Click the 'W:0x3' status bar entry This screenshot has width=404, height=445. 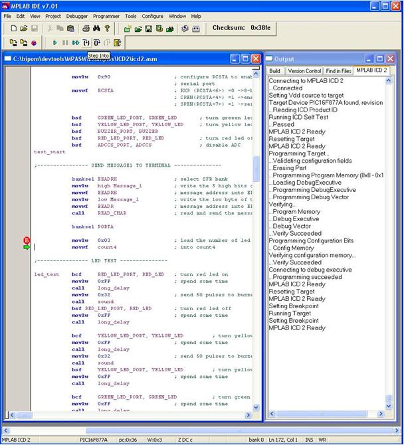(x=154, y=440)
